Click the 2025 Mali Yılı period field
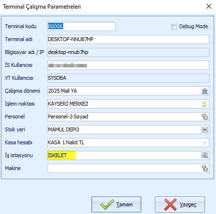This screenshot has height=214, width=216. (124, 91)
